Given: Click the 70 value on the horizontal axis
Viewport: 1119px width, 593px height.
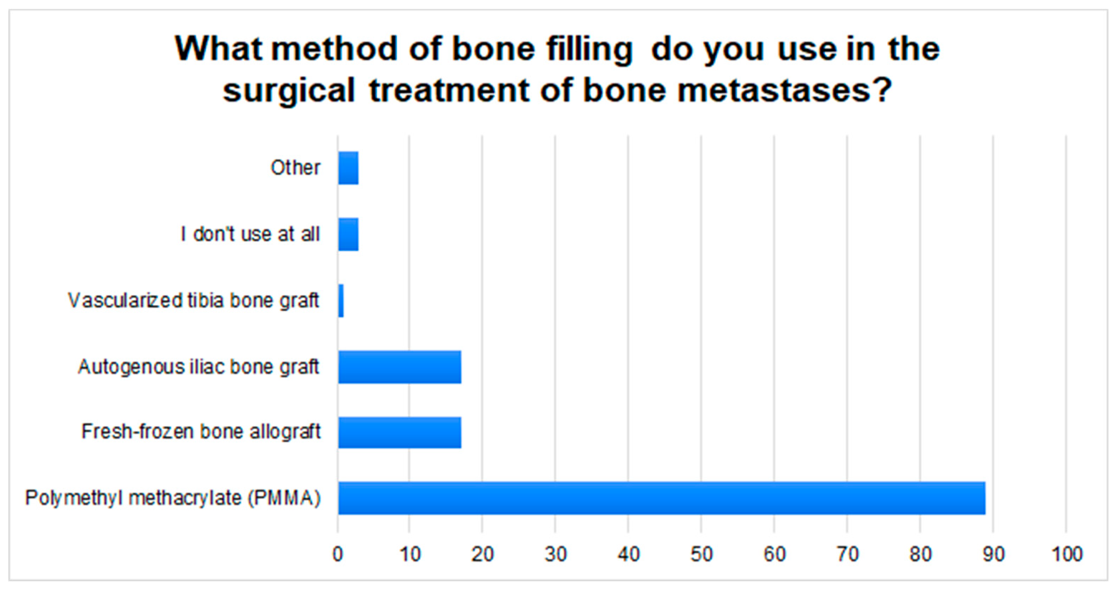Looking at the screenshot, I should 847,554.
